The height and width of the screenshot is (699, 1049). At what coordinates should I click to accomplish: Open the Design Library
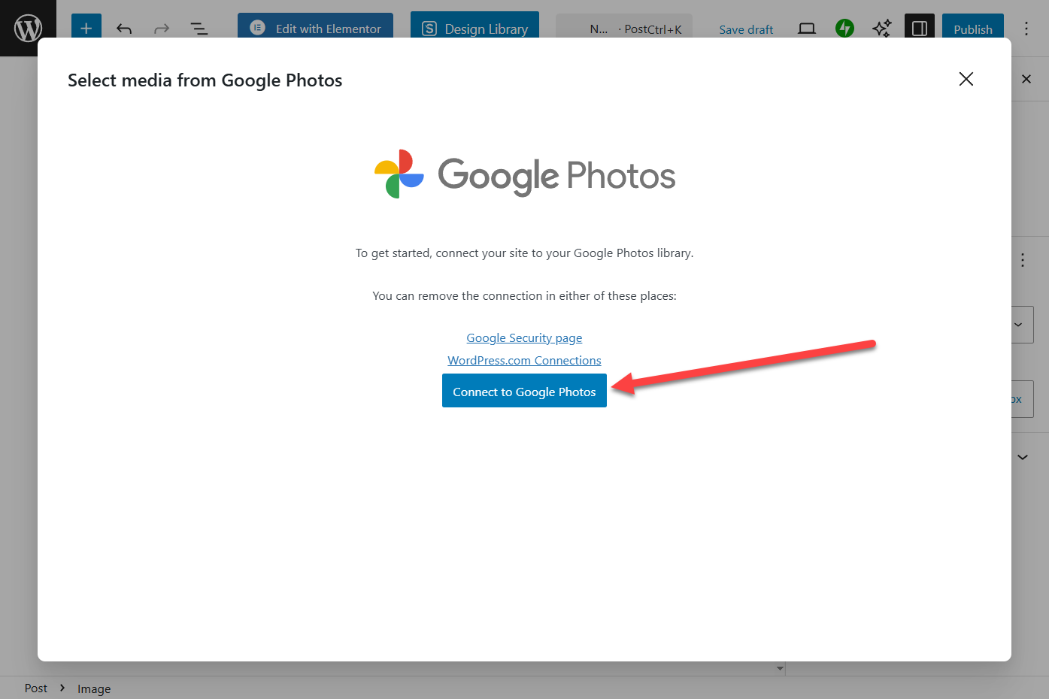[x=474, y=29]
